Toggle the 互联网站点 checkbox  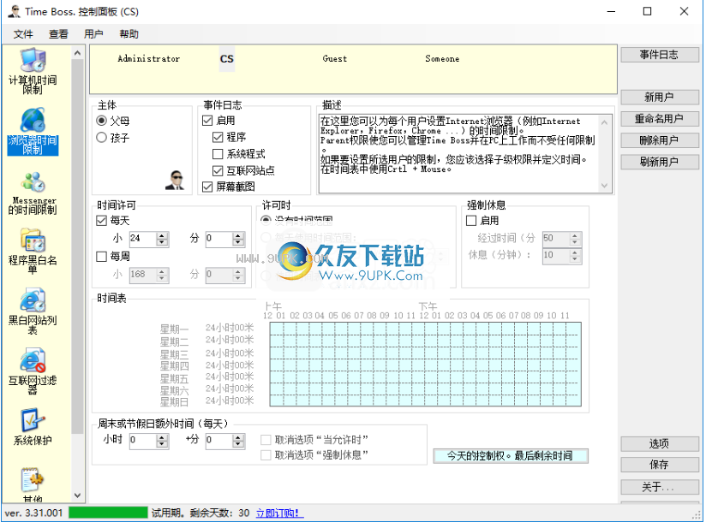coord(218,171)
